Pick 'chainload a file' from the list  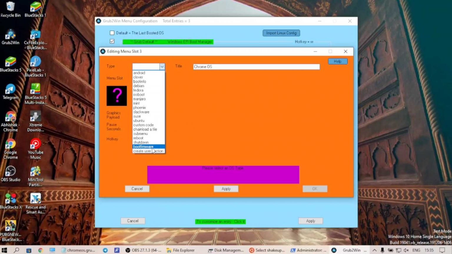pyautogui.click(x=145, y=129)
